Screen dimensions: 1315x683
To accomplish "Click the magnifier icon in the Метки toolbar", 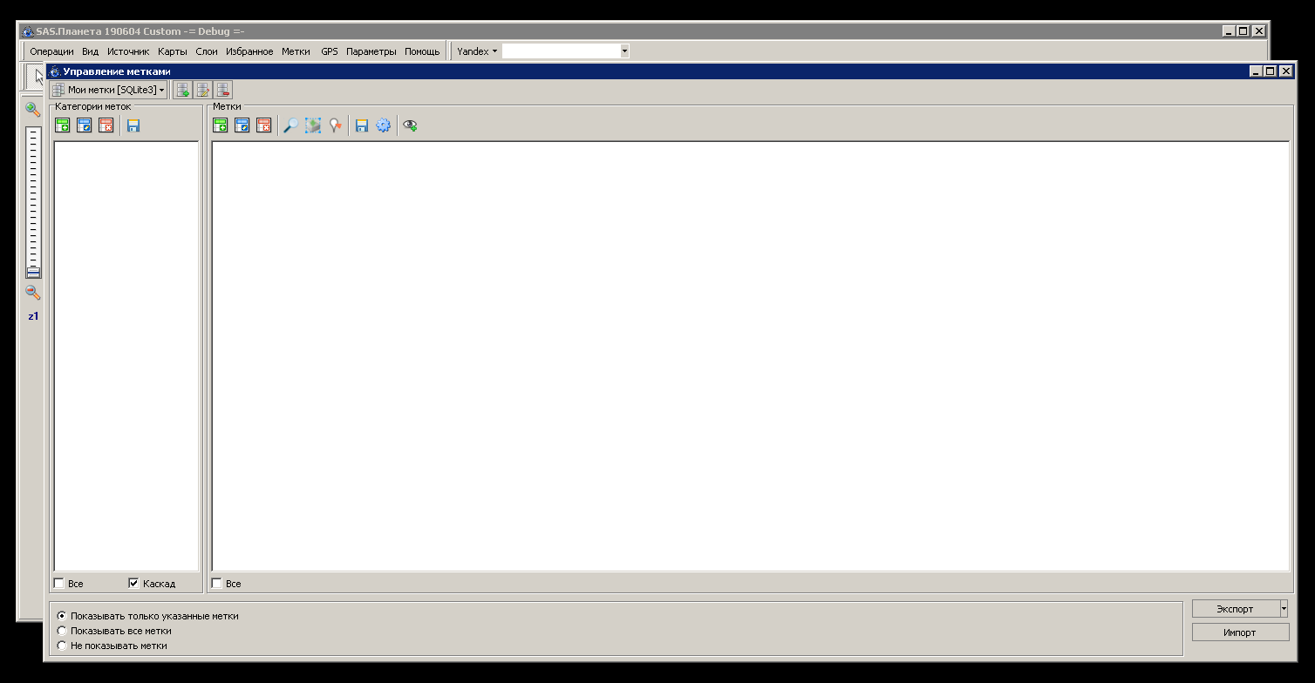I will [x=291, y=126].
